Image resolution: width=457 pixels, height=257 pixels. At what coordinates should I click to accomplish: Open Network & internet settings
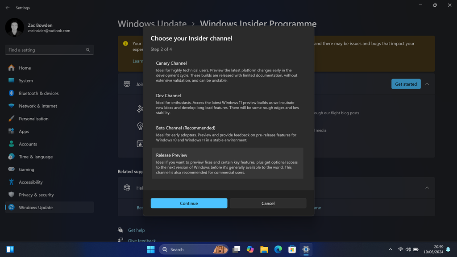point(49,106)
